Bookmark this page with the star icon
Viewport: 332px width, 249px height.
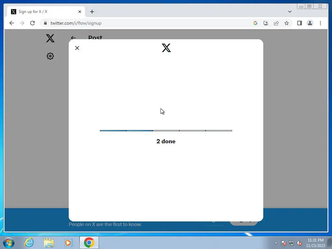click(x=287, y=23)
